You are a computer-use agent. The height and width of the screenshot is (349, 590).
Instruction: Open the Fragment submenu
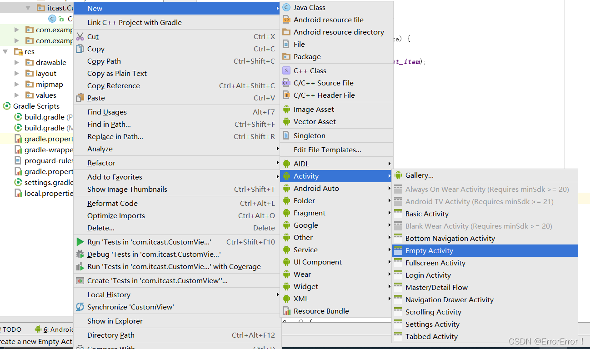click(336, 213)
